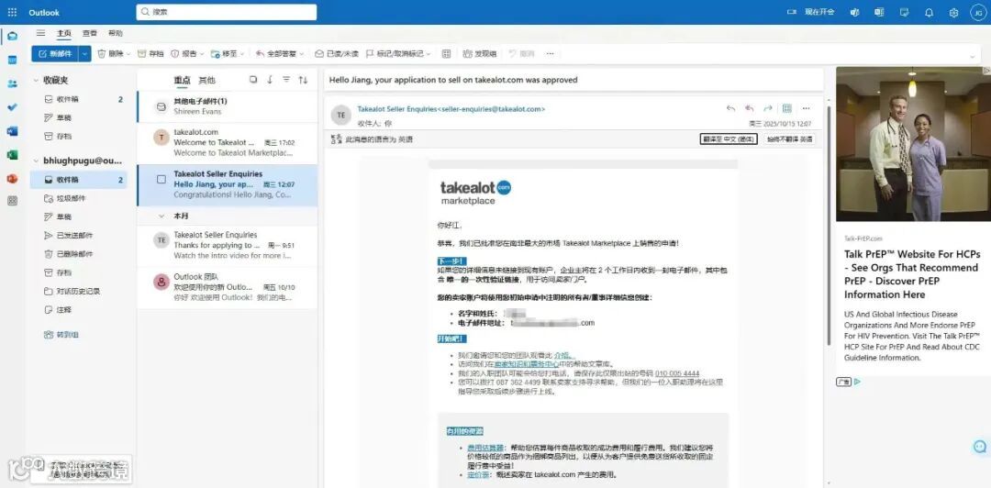Screen dimensions: 991x488
Task: Open the notifications bell
Action: click(929, 12)
